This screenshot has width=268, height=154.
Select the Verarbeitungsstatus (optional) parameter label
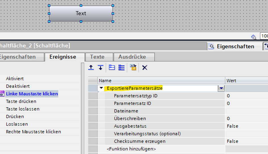[x=147, y=134]
